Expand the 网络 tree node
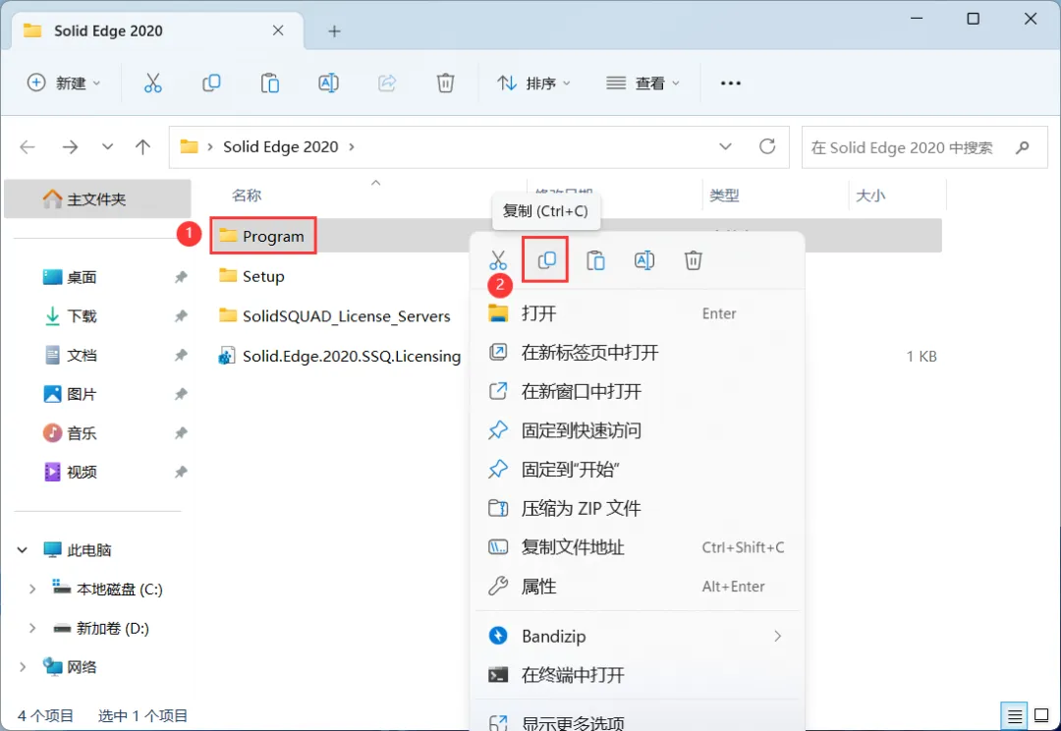The image size is (1061, 731). 23,667
